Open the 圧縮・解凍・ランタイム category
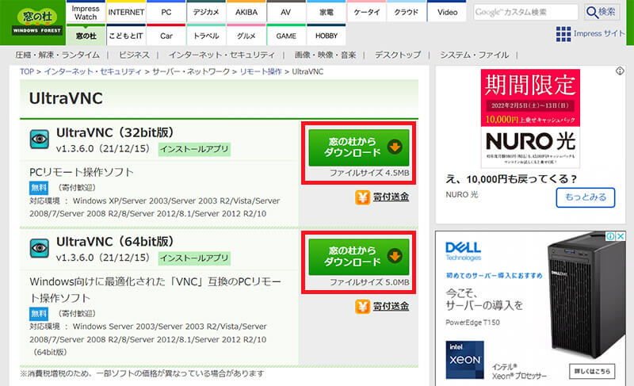 coord(57,55)
